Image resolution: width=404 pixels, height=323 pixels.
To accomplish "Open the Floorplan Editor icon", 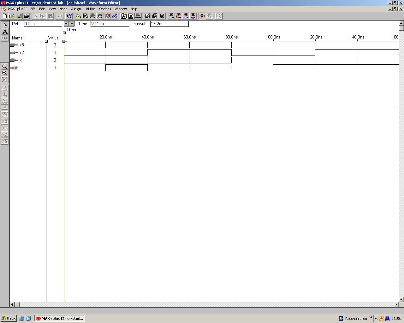I will 86,16.
